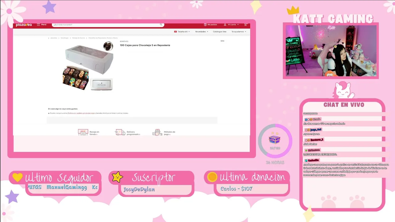Click chat message 'uy no mejor no'

312,134
